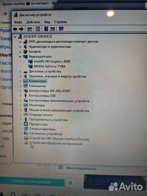Open the Справка menu
The width and height of the screenshot is (147, 196).
pos(61,22)
